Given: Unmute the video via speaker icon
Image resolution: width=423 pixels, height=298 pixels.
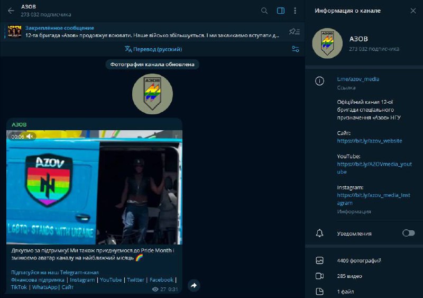Looking at the screenshot, I should (x=30, y=137).
